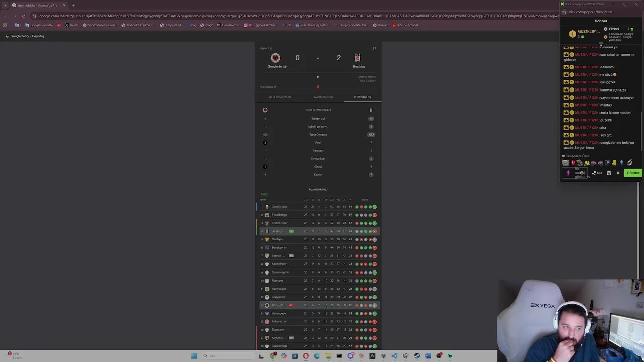Open File Explorer from taskbar
644x362 pixels.
[x=328, y=356]
